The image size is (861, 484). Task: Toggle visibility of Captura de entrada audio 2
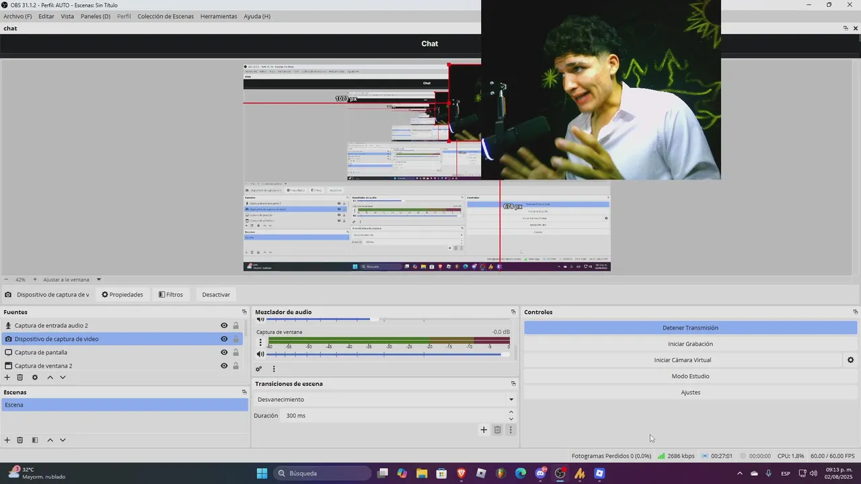pyautogui.click(x=224, y=325)
